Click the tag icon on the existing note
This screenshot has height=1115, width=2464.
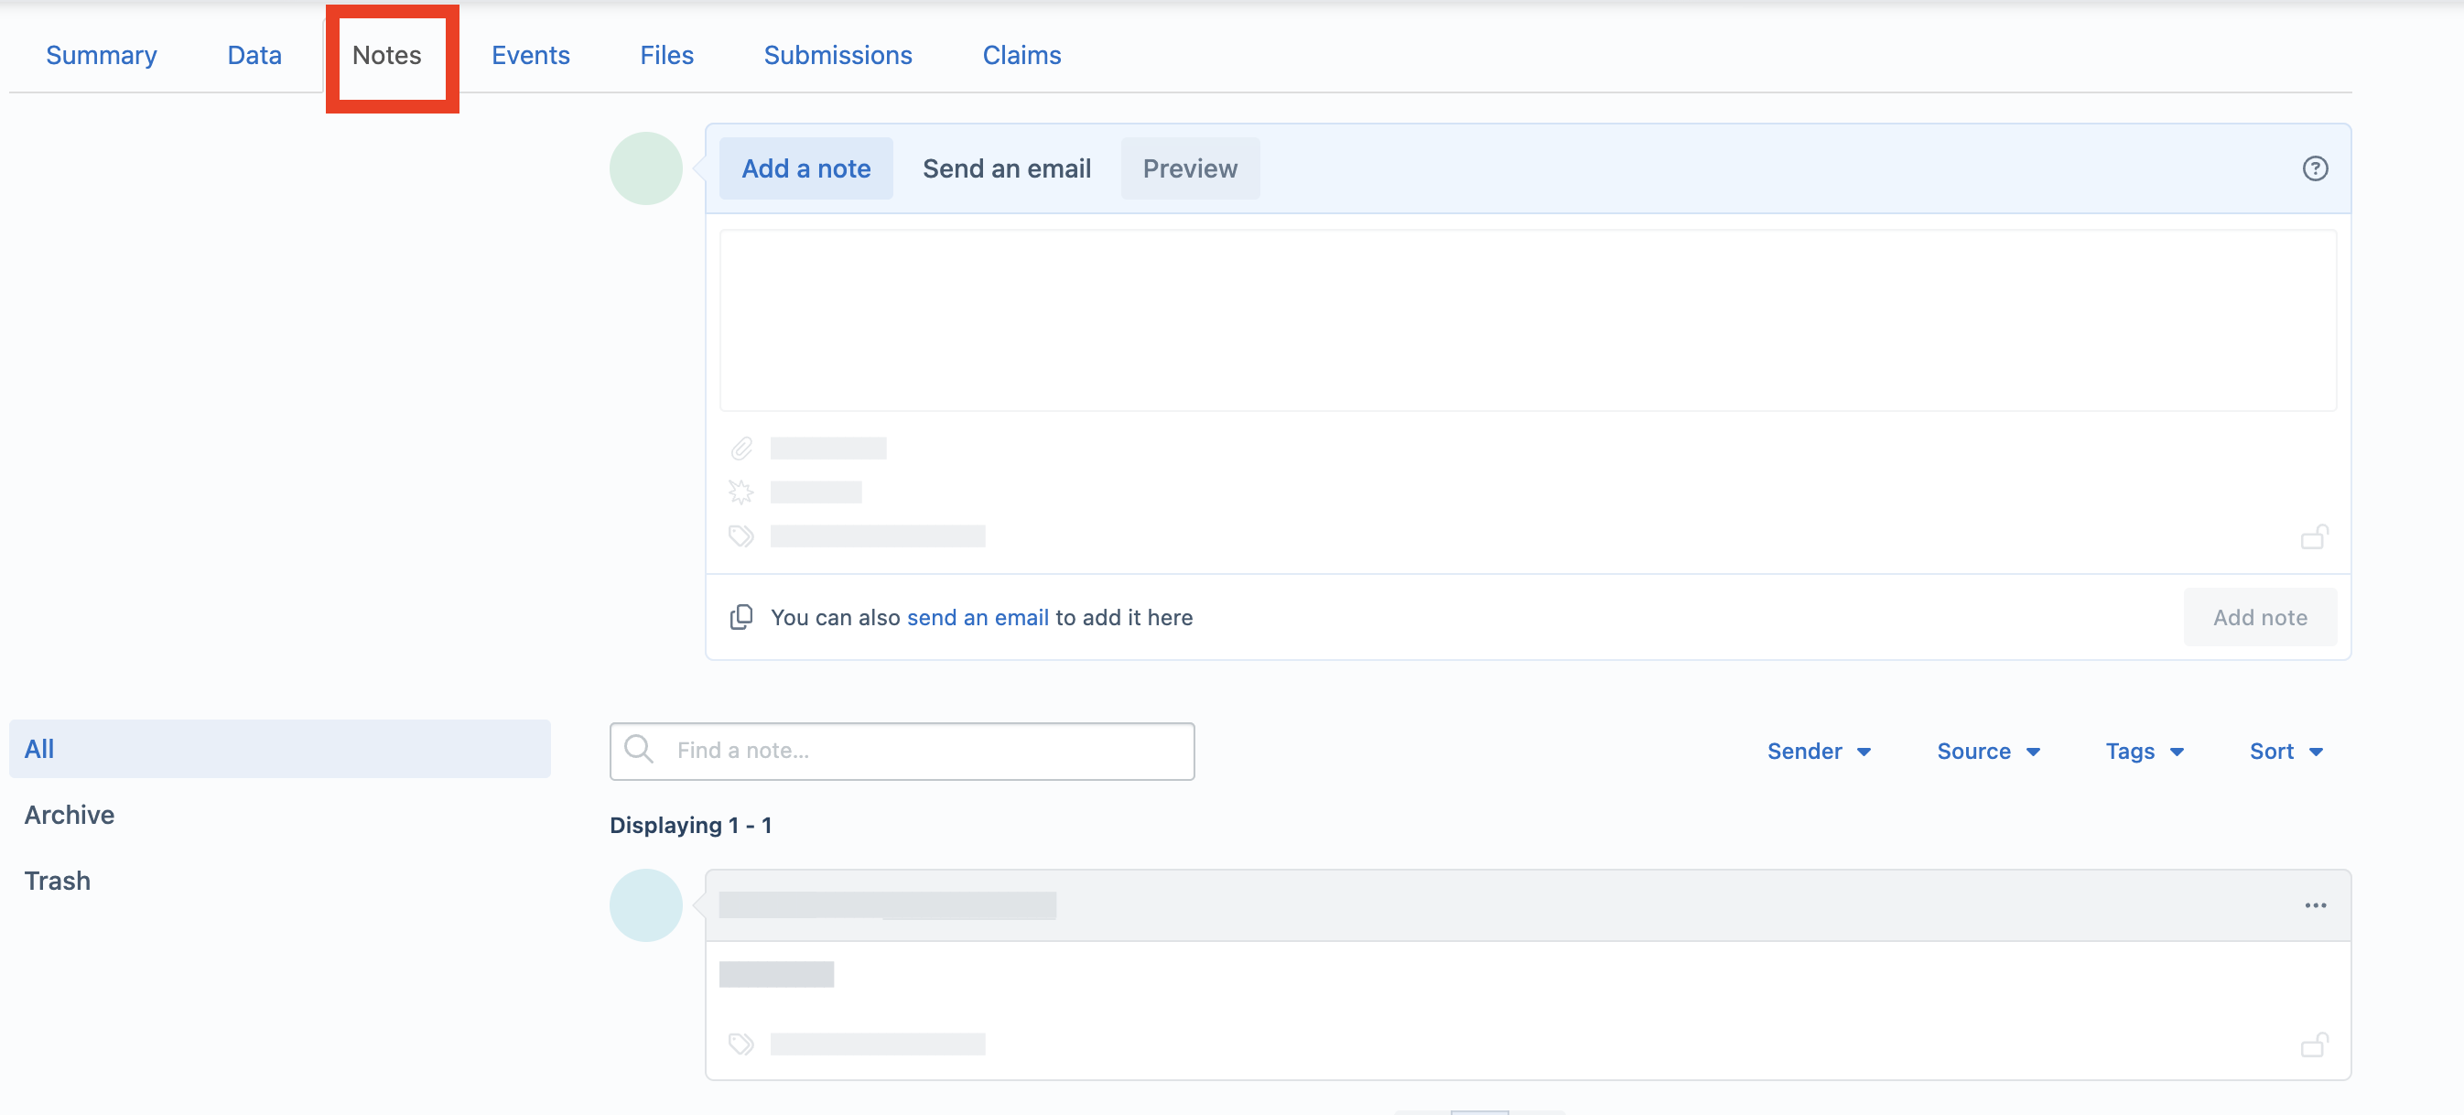(x=741, y=1043)
